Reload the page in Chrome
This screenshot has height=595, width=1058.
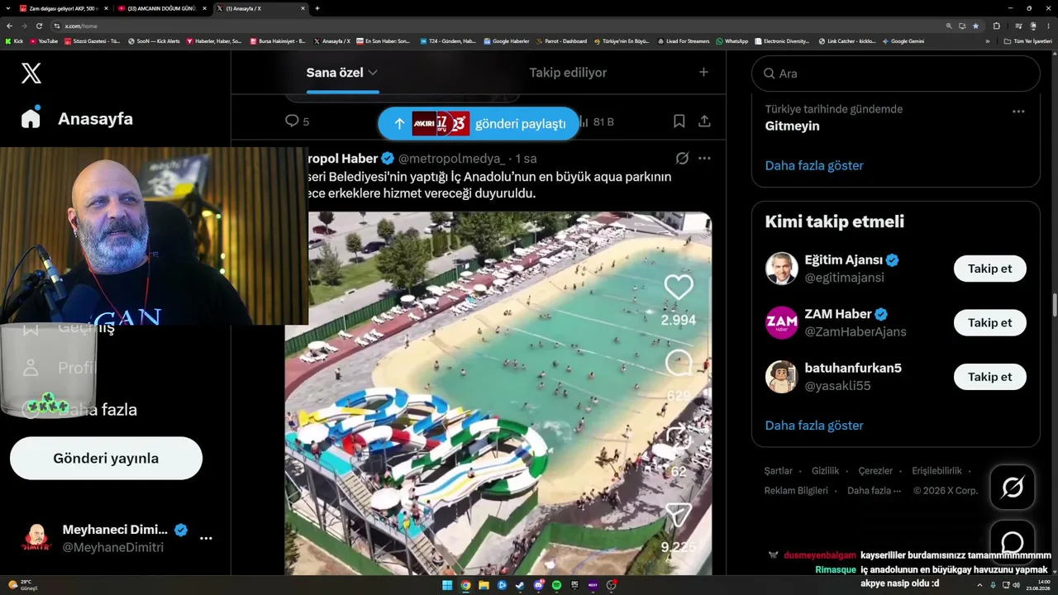(37, 26)
